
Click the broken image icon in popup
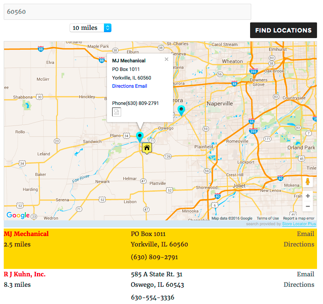pyautogui.click(x=117, y=112)
